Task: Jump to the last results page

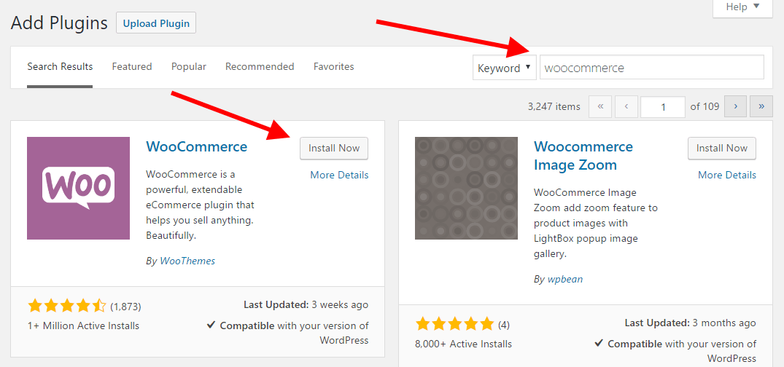Action: pyautogui.click(x=761, y=107)
